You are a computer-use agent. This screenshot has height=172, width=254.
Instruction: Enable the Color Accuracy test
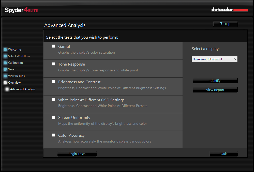(53, 135)
